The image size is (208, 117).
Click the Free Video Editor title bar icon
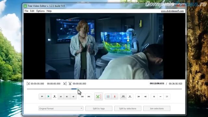pyautogui.click(x=25, y=6)
